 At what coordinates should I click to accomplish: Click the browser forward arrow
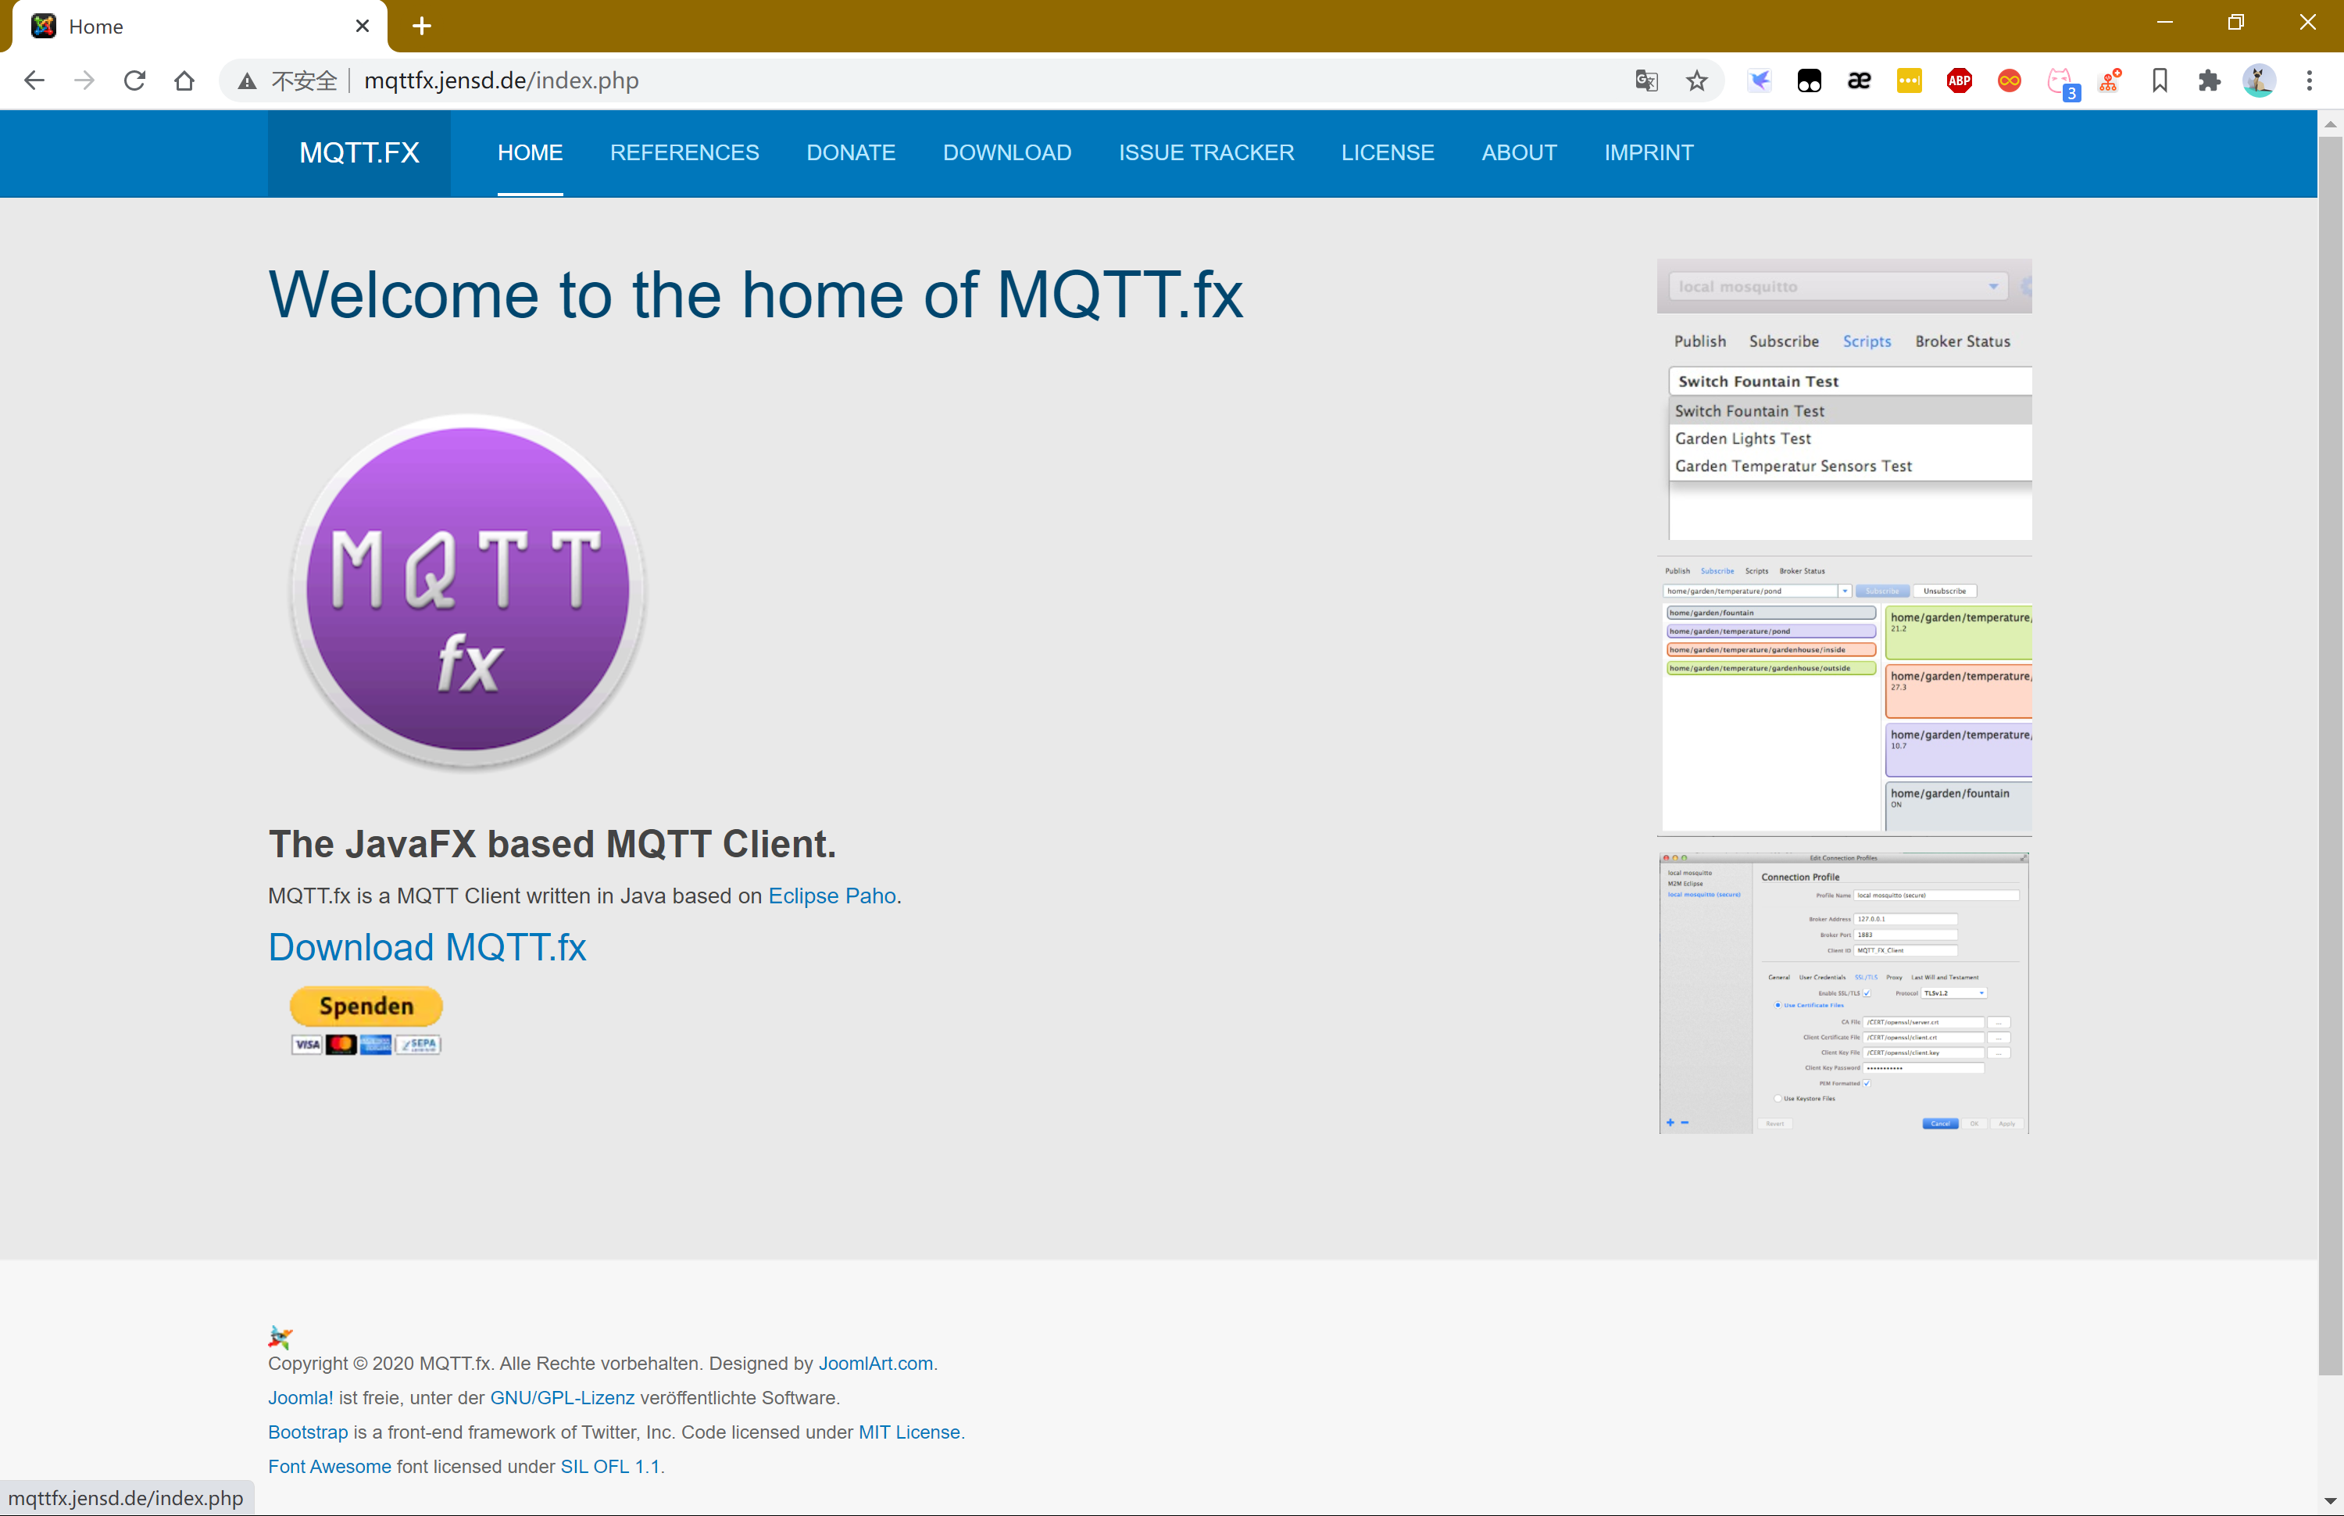click(84, 80)
